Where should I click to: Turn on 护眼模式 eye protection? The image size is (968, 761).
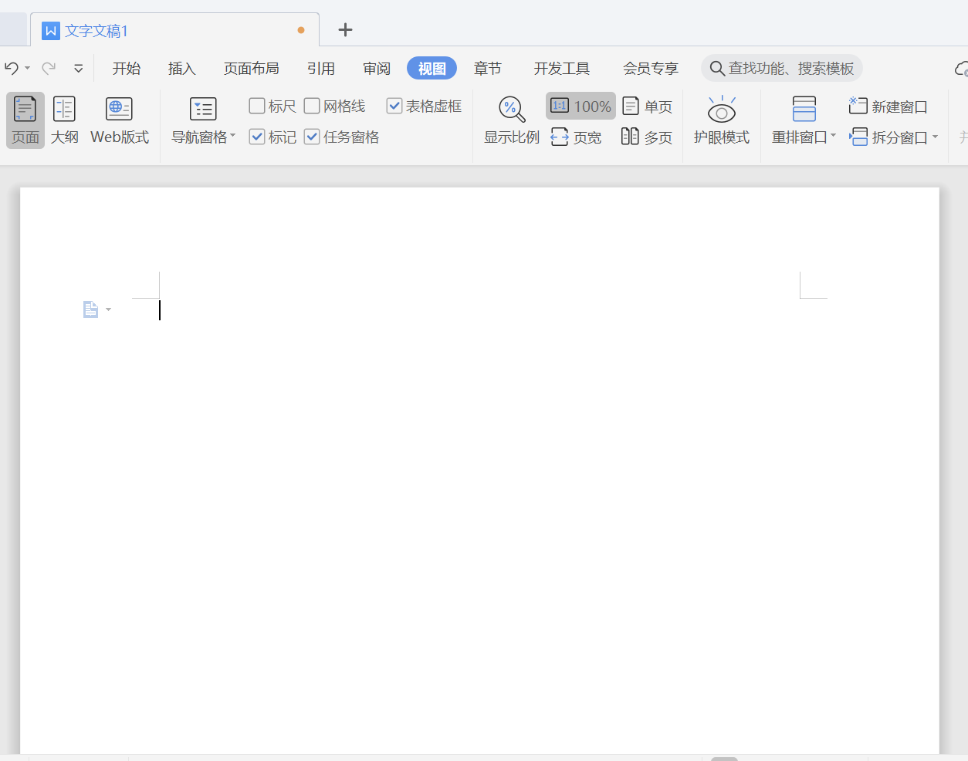coord(721,120)
